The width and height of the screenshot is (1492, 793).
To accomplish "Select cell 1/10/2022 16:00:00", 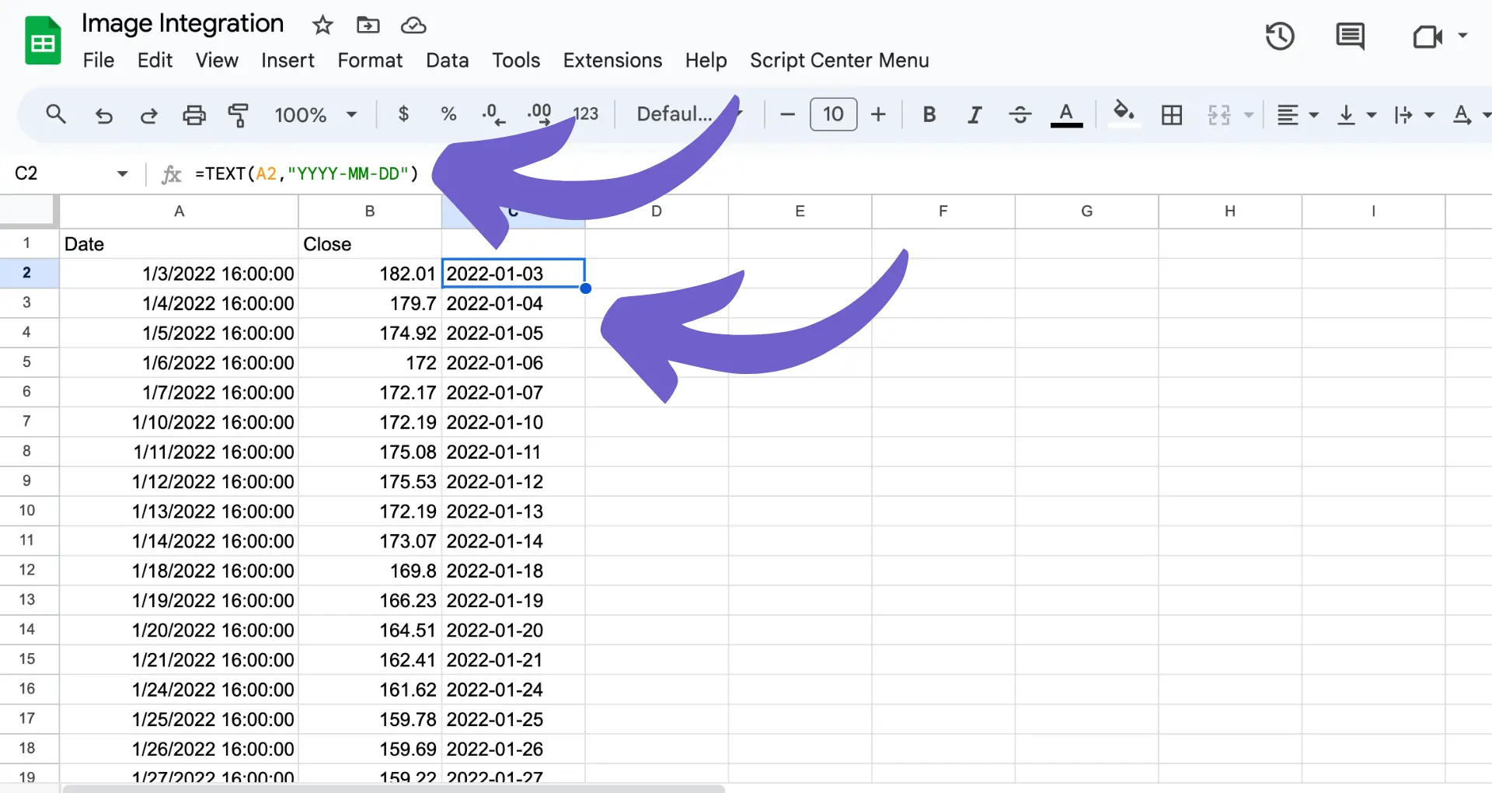I will pos(179,422).
